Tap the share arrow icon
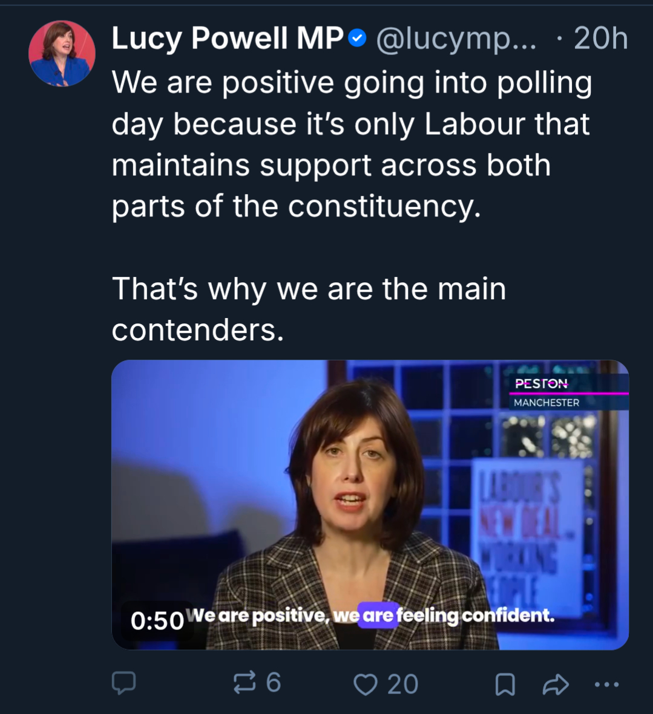 (555, 684)
